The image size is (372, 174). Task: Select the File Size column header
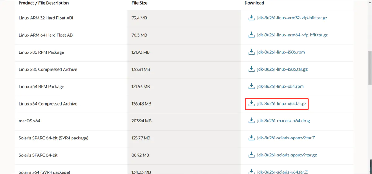click(139, 3)
